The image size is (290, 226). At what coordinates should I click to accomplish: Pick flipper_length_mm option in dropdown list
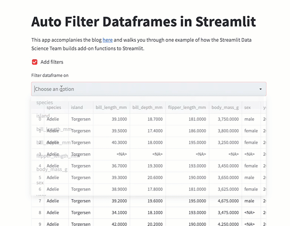coord(58,156)
